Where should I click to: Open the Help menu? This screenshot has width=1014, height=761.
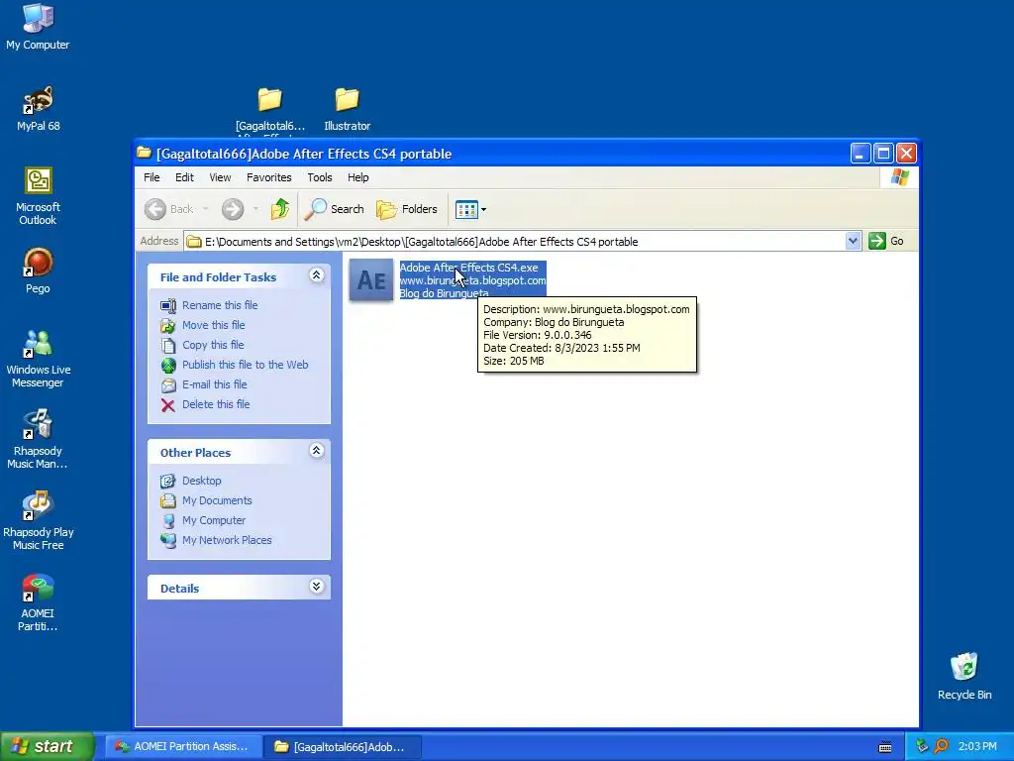coord(357,177)
